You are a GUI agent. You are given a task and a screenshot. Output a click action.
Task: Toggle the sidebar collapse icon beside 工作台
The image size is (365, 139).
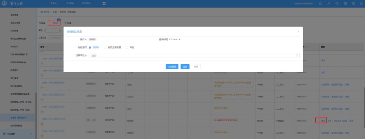tap(42, 12)
